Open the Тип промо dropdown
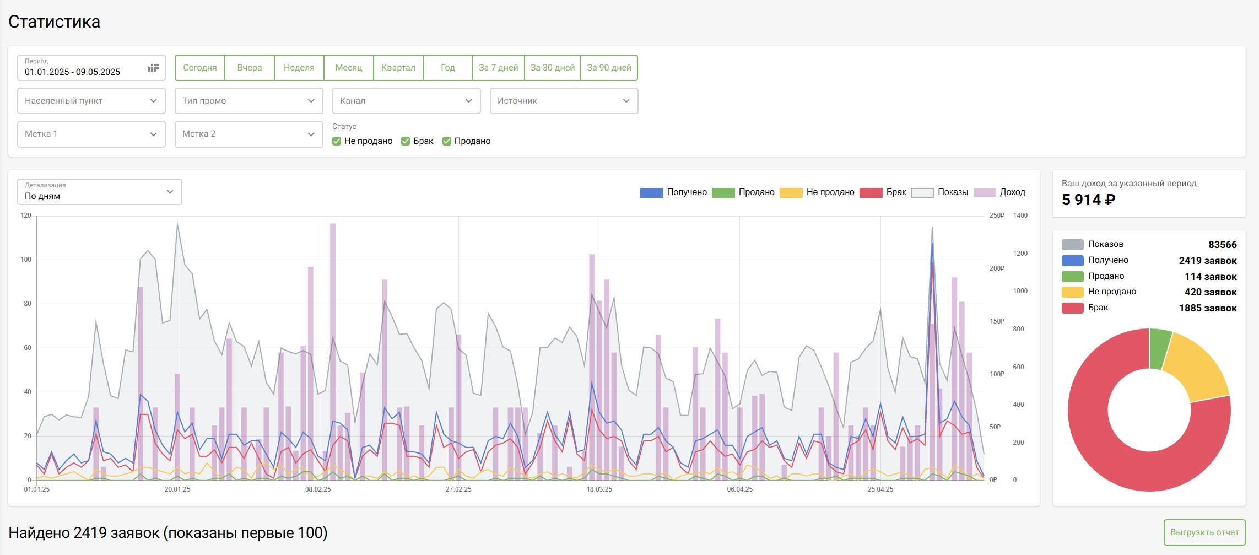 point(248,101)
